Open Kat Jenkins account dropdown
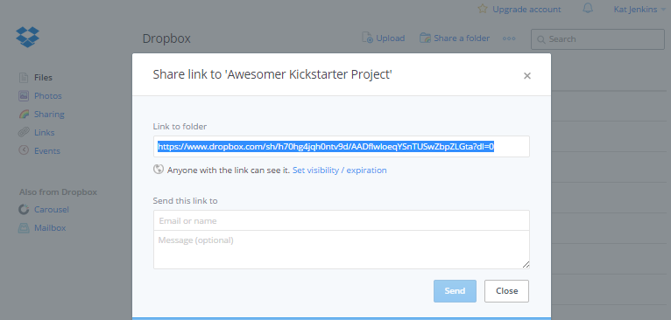The image size is (671, 320). [x=639, y=9]
